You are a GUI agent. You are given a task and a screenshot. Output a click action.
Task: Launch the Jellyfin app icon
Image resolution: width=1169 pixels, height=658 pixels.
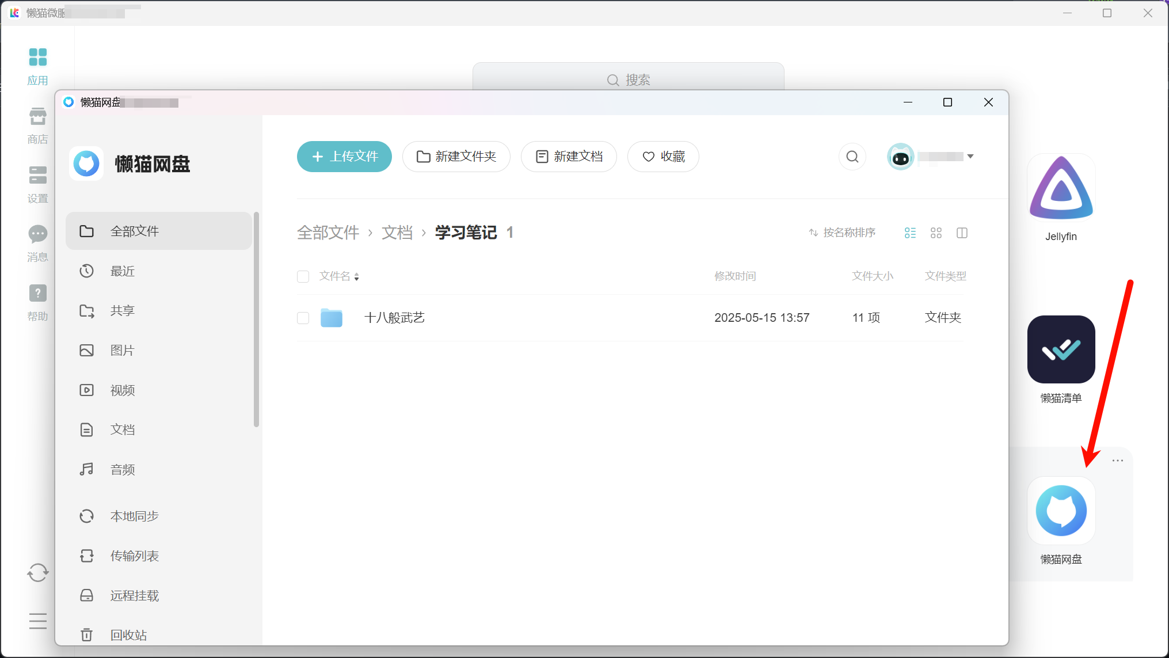tap(1061, 188)
